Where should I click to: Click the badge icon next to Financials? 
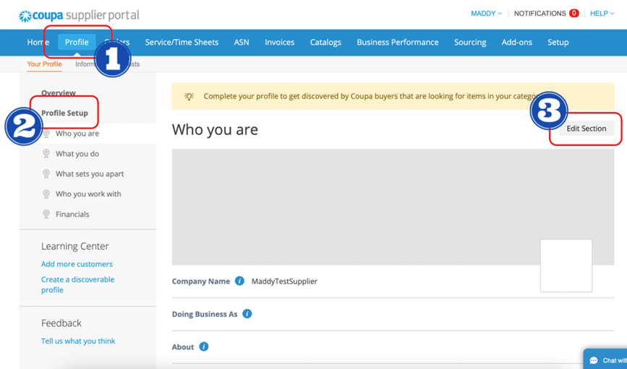tap(46, 214)
